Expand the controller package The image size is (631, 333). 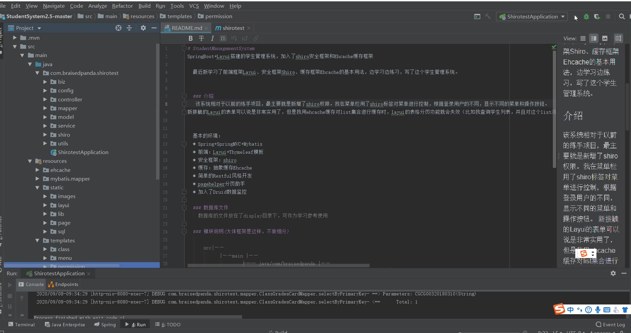click(x=45, y=99)
